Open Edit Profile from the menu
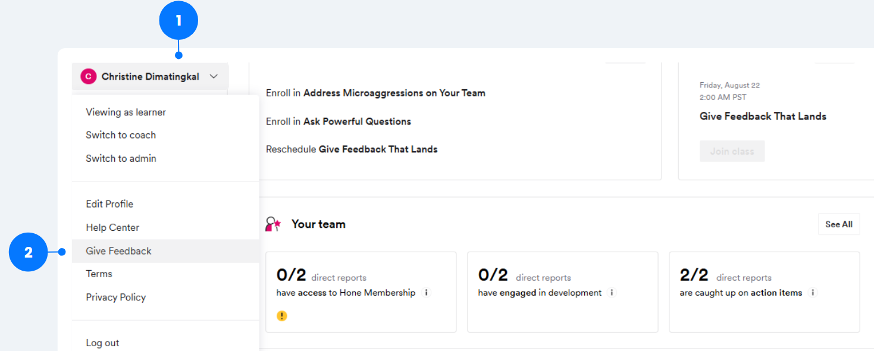This screenshot has height=351, width=874. (109, 204)
